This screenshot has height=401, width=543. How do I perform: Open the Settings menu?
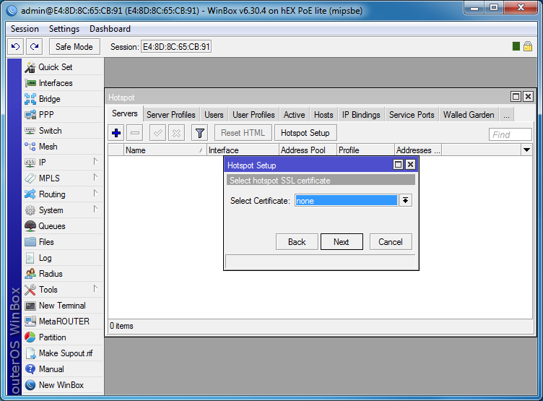[64, 29]
